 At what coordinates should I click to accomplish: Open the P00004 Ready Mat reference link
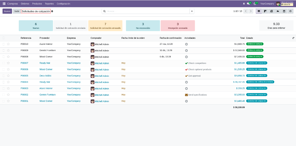[x=24, y=82]
